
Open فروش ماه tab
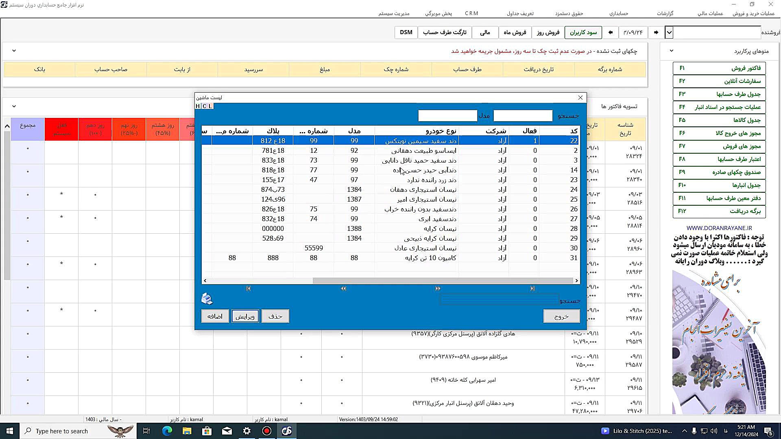515,33
